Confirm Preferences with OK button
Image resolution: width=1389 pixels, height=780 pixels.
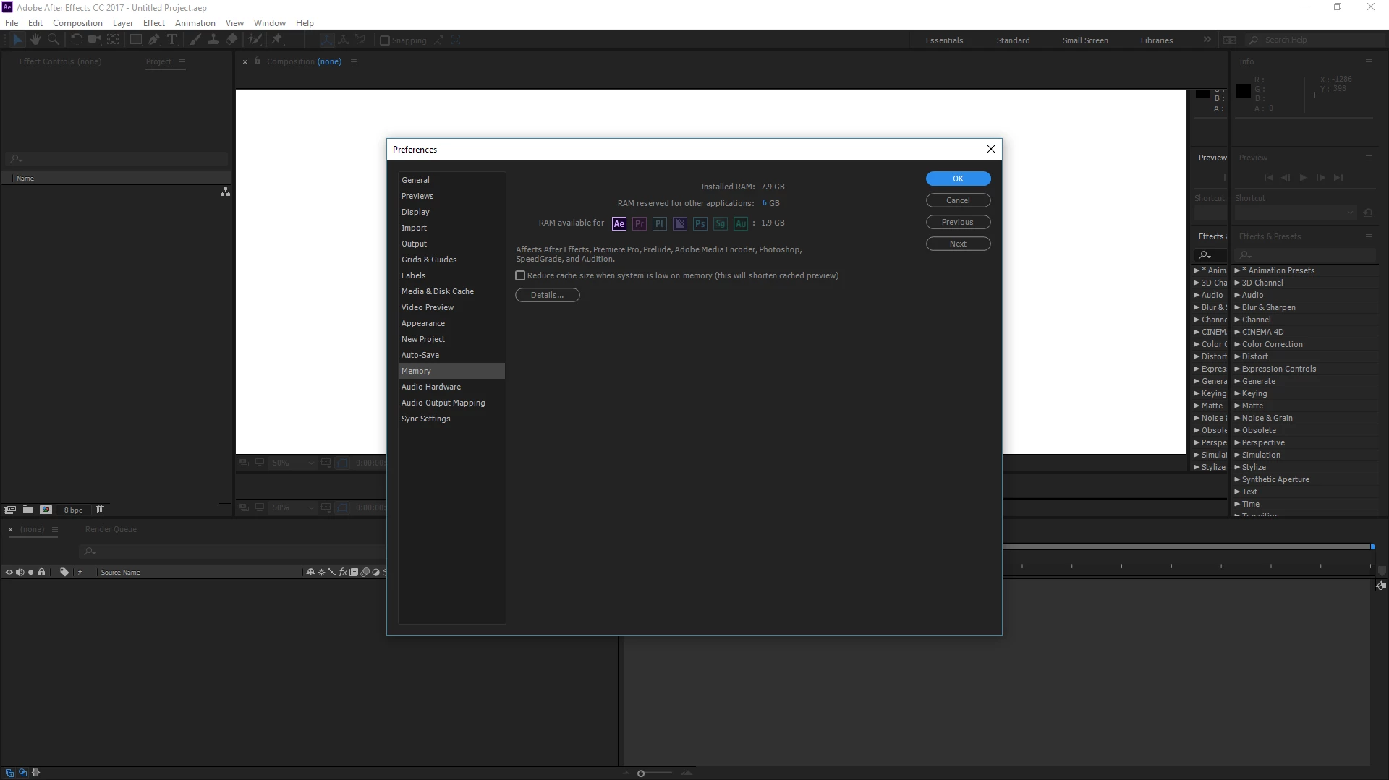958,179
